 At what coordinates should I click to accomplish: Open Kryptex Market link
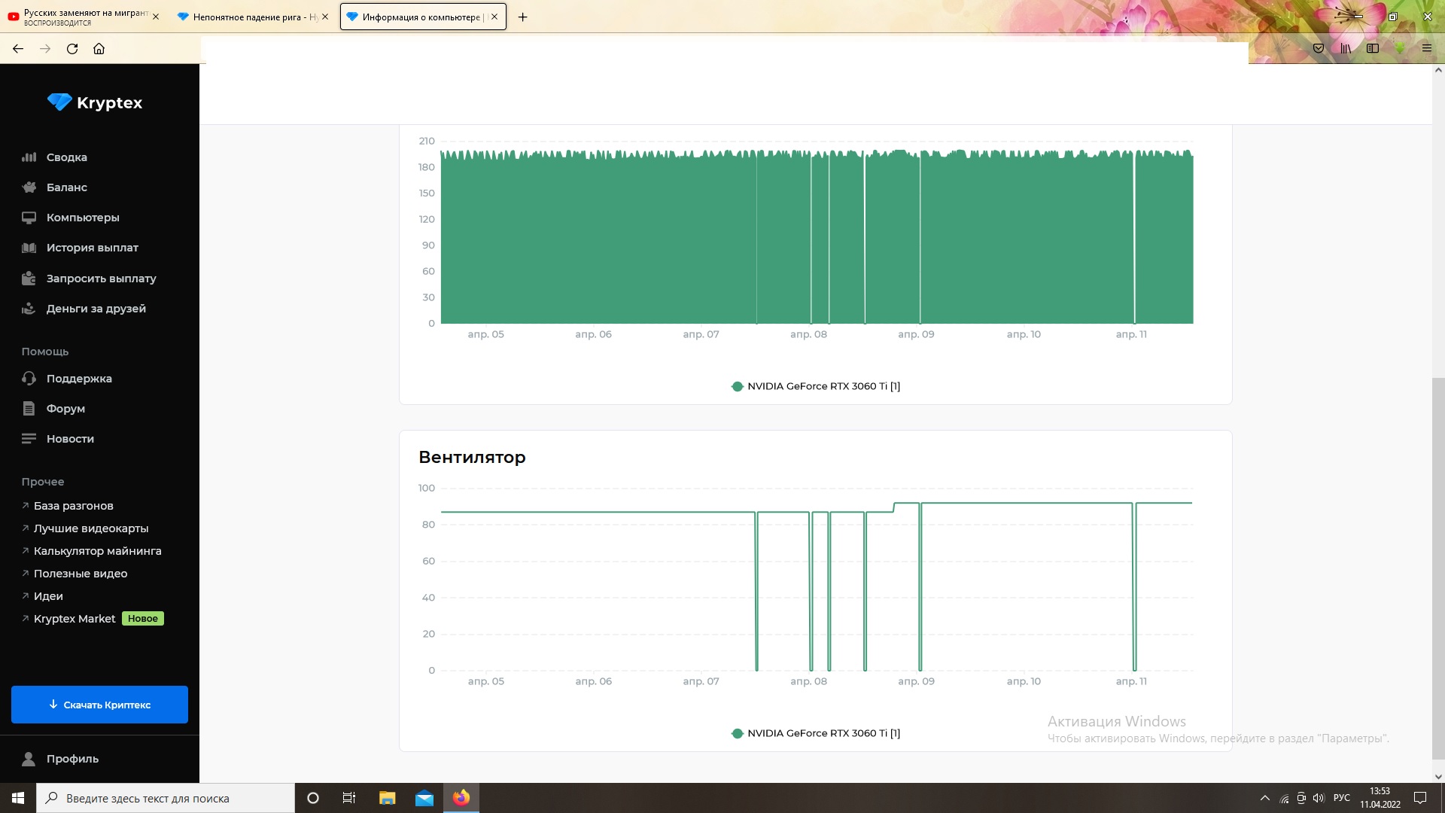click(x=75, y=619)
